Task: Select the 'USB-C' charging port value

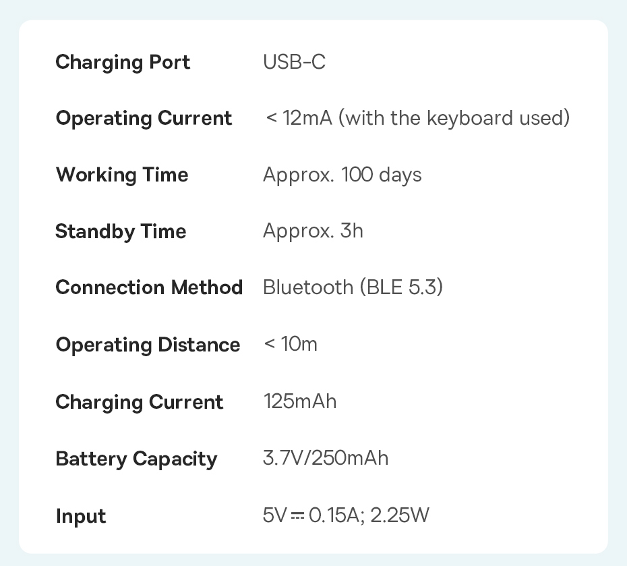Action: point(294,62)
